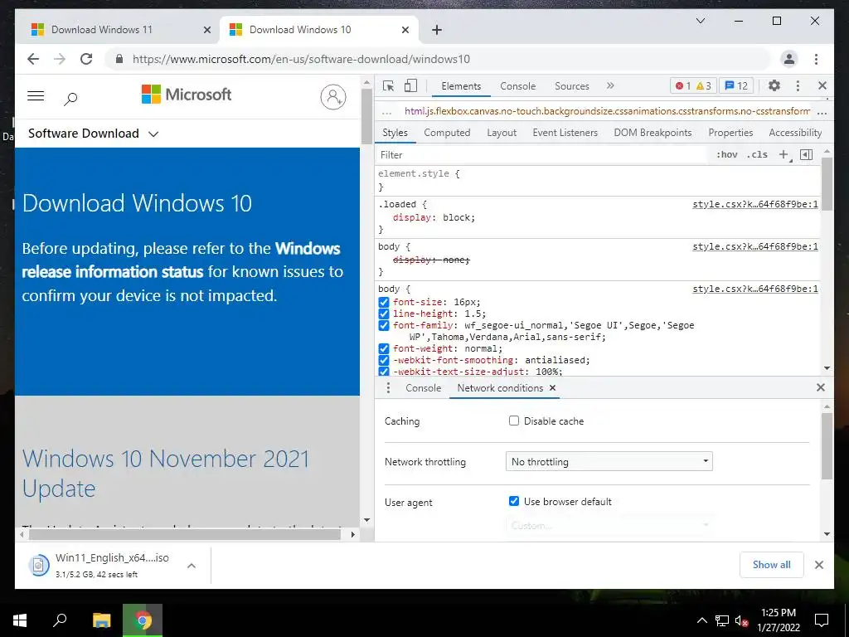Click the 12 issues badge
Viewport: 849px width, 637px height.
coord(736,85)
